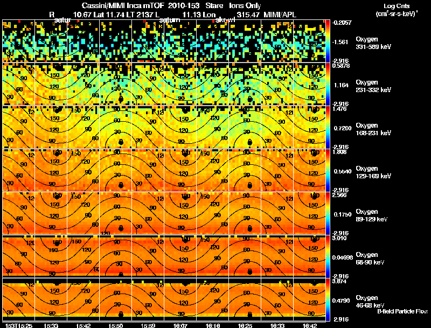Select the 16:25 time tick label
This screenshot has height=328, width=431.
[x=245, y=326]
